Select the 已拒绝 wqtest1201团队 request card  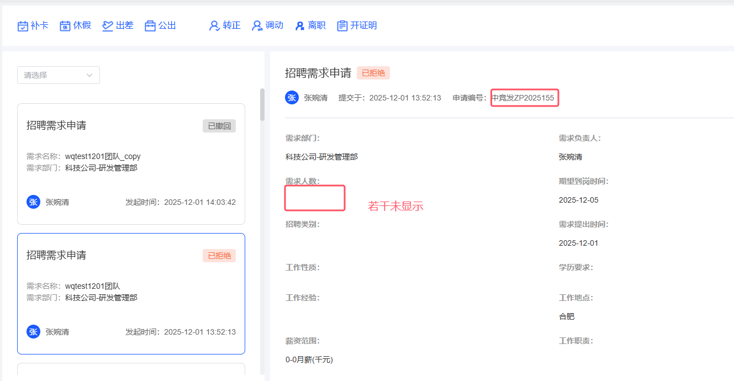tap(131, 293)
